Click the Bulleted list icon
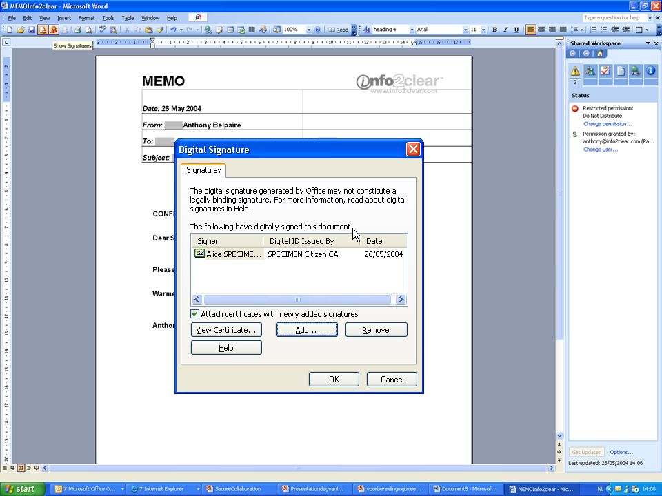 pos(604,30)
